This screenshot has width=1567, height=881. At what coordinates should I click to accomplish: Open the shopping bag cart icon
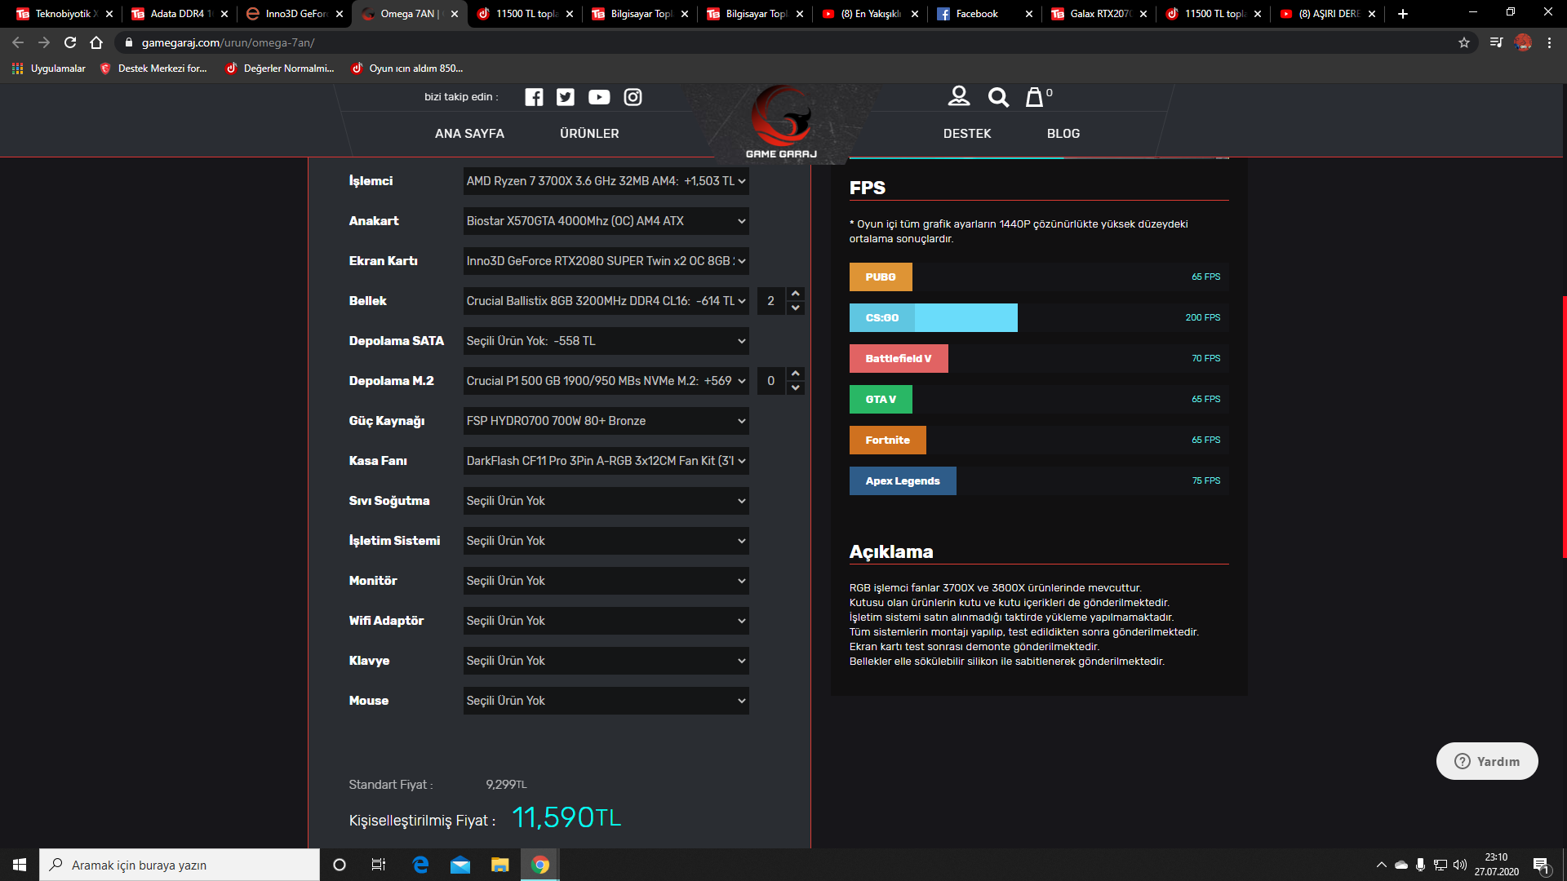pos(1035,97)
